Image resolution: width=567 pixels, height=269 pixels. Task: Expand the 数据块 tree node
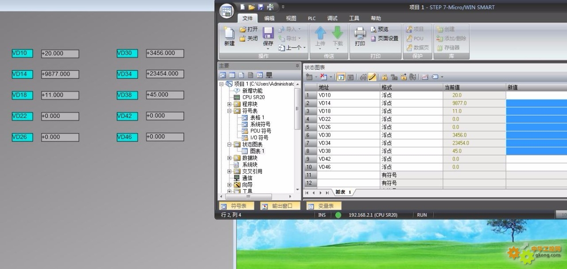point(229,158)
